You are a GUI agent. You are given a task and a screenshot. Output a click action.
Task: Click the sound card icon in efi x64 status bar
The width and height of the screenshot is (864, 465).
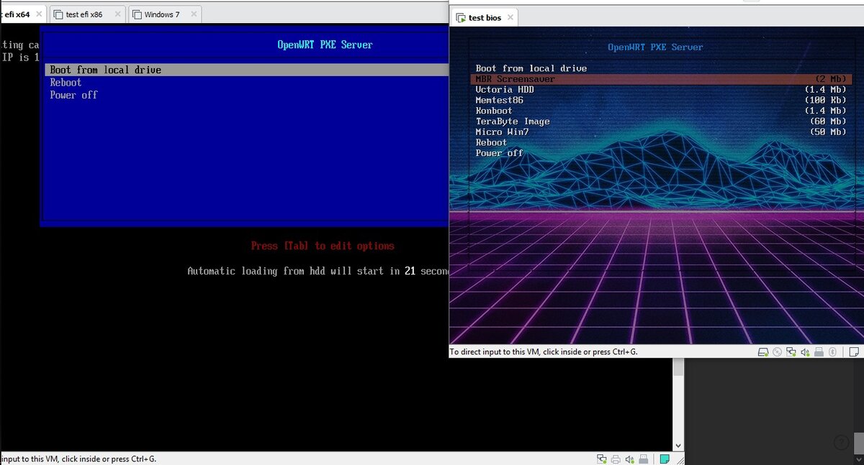point(629,459)
